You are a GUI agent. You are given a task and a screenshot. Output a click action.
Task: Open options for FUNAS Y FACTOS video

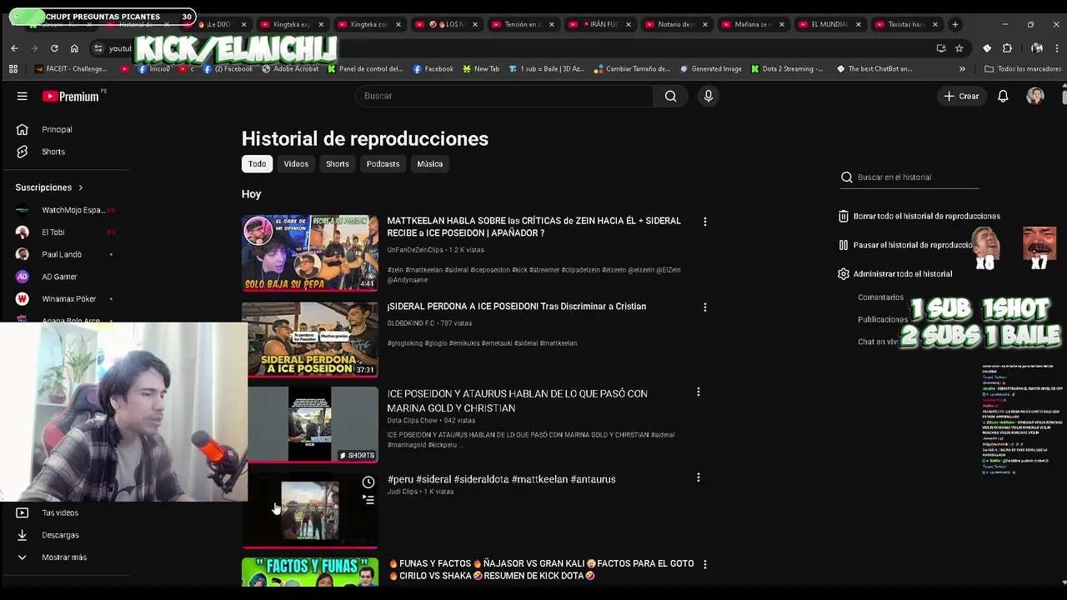pyautogui.click(x=705, y=564)
